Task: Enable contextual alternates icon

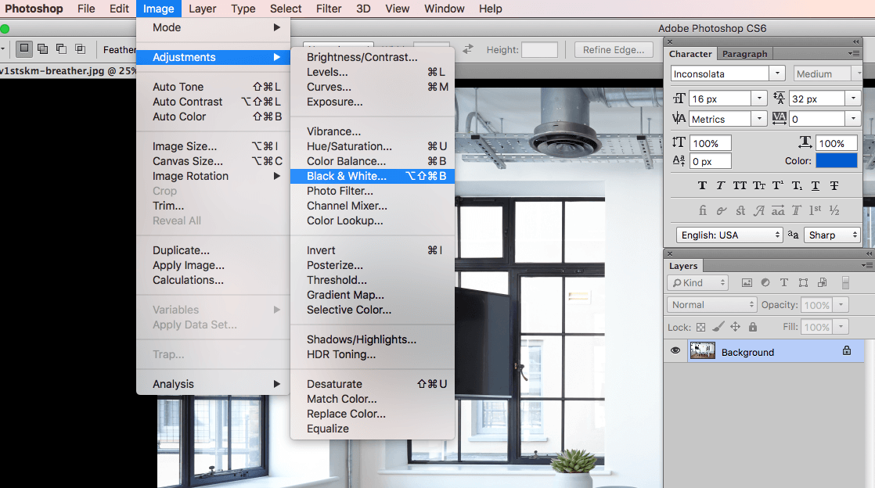Action: 722,210
